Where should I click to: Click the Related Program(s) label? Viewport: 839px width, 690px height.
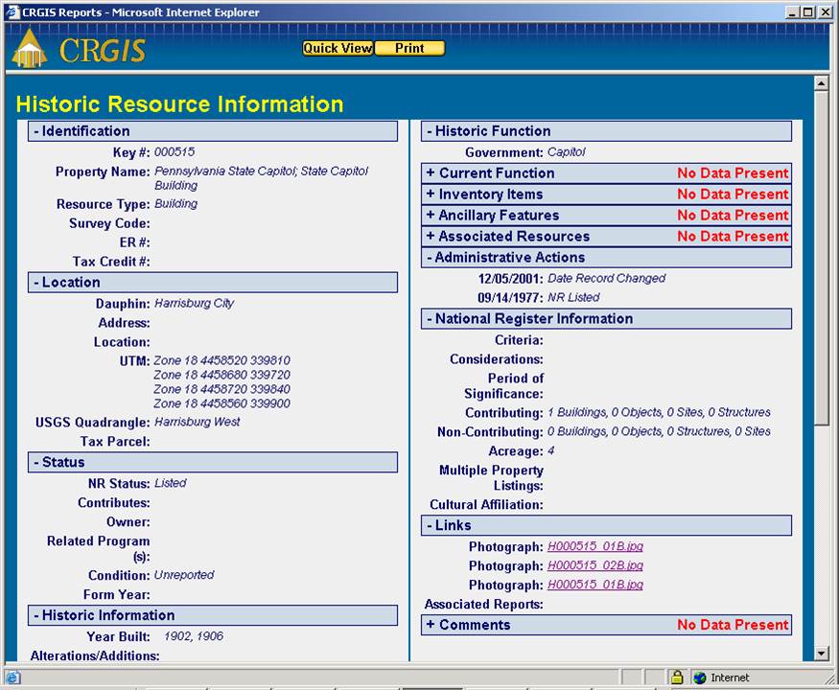point(99,549)
